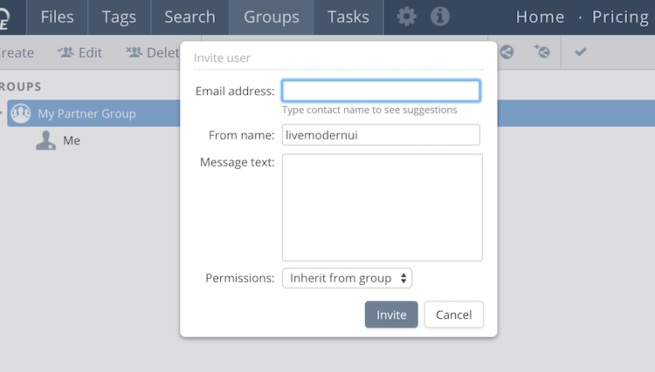Screen dimensions: 655x372
Task: Follow the Pricing link
Action: pos(620,17)
